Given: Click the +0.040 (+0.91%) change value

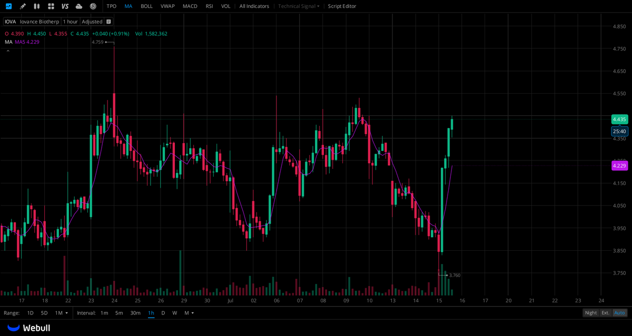Looking at the screenshot, I should 111,34.
